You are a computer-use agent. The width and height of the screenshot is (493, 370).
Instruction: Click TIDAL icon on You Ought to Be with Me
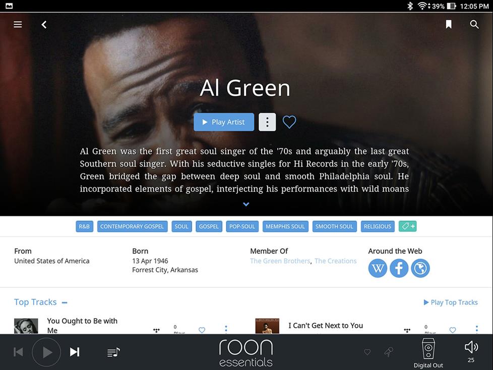pyautogui.click(x=156, y=330)
